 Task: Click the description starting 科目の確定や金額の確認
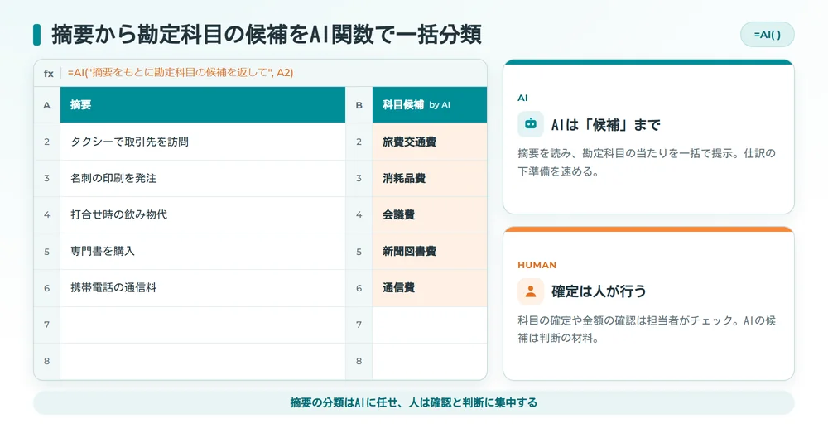coord(647,329)
